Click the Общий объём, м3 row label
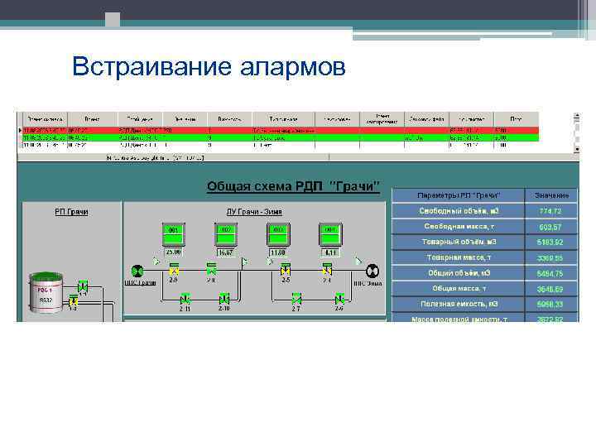Image resolution: width=596 pixels, height=447 pixels. [459, 273]
